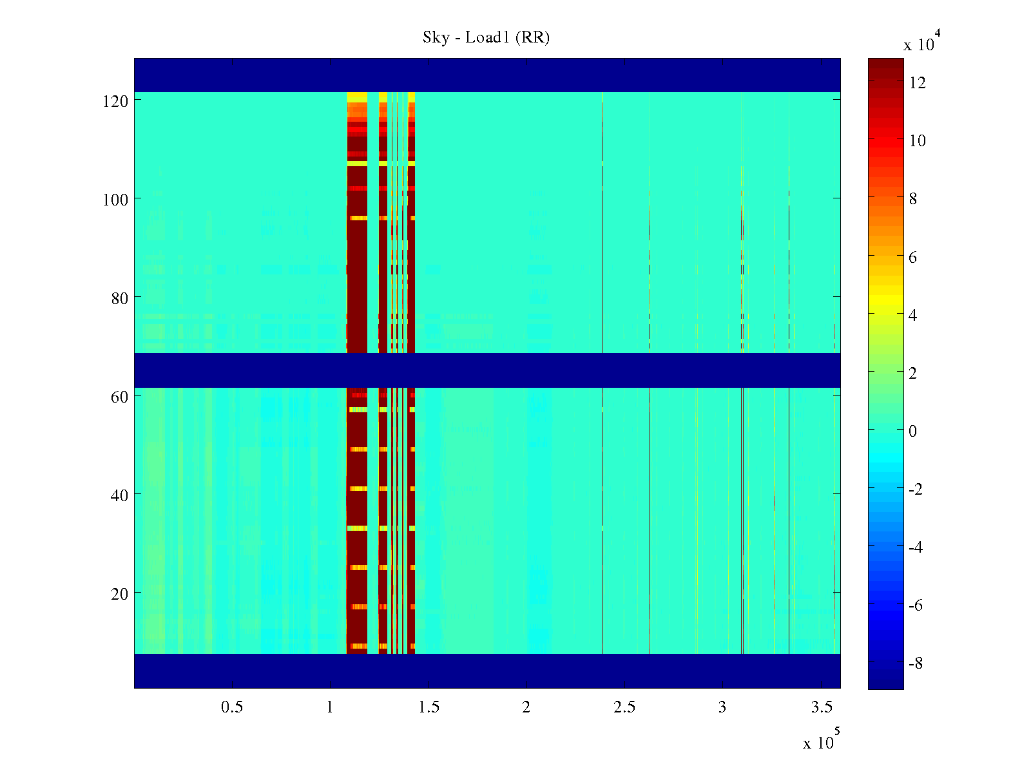Click the x-axis exponent label 'x 10^5'
Viewport: 1031px width, 773px height.
pos(821,739)
